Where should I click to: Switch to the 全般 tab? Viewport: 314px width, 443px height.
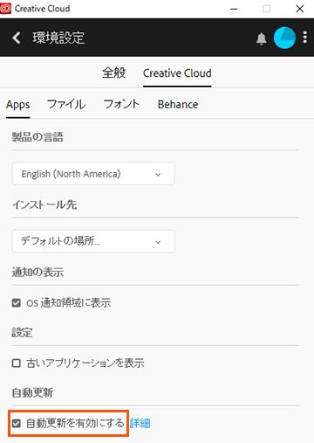pos(113,73)
